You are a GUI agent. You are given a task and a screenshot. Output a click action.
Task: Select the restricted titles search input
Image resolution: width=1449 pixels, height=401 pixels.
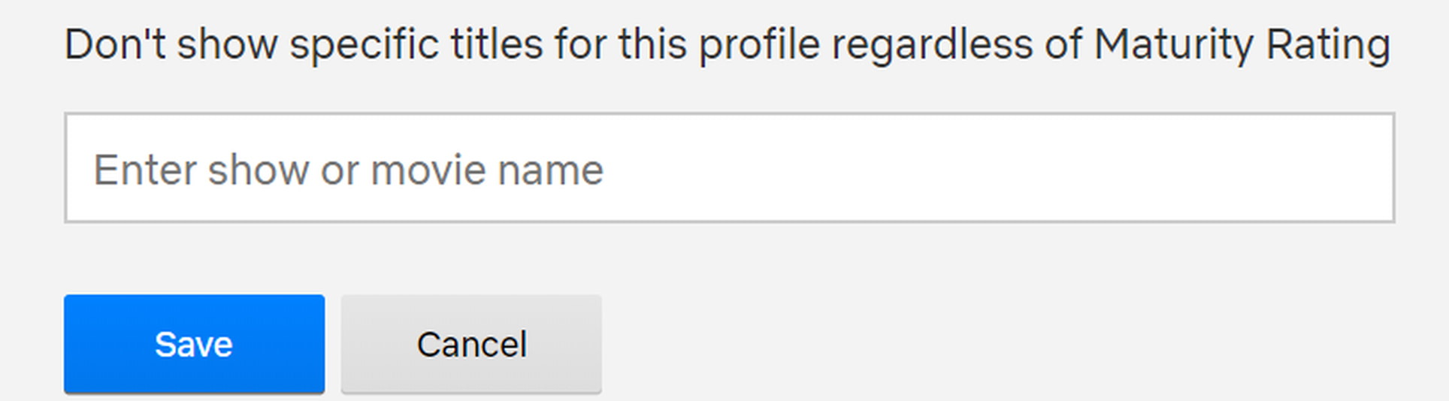729,168
